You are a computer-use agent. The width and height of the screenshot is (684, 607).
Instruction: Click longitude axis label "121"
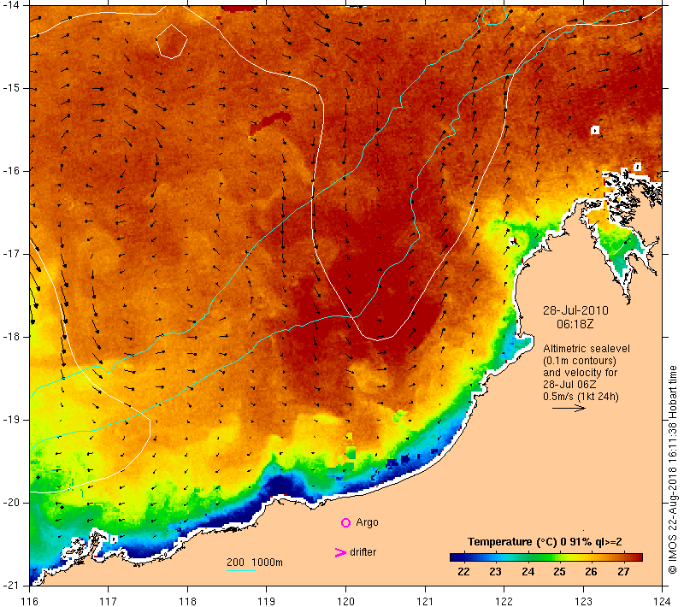425,601
